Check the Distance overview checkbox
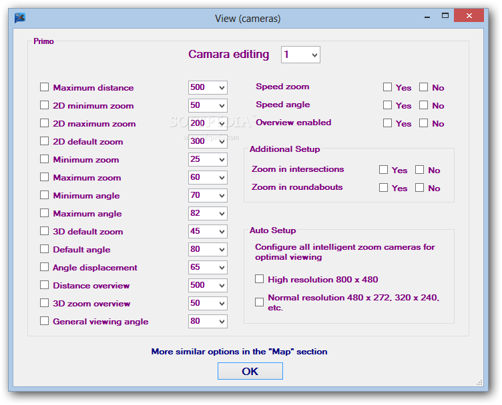The height and width of the screenshot is (405, 502). [x=44, y=285]
